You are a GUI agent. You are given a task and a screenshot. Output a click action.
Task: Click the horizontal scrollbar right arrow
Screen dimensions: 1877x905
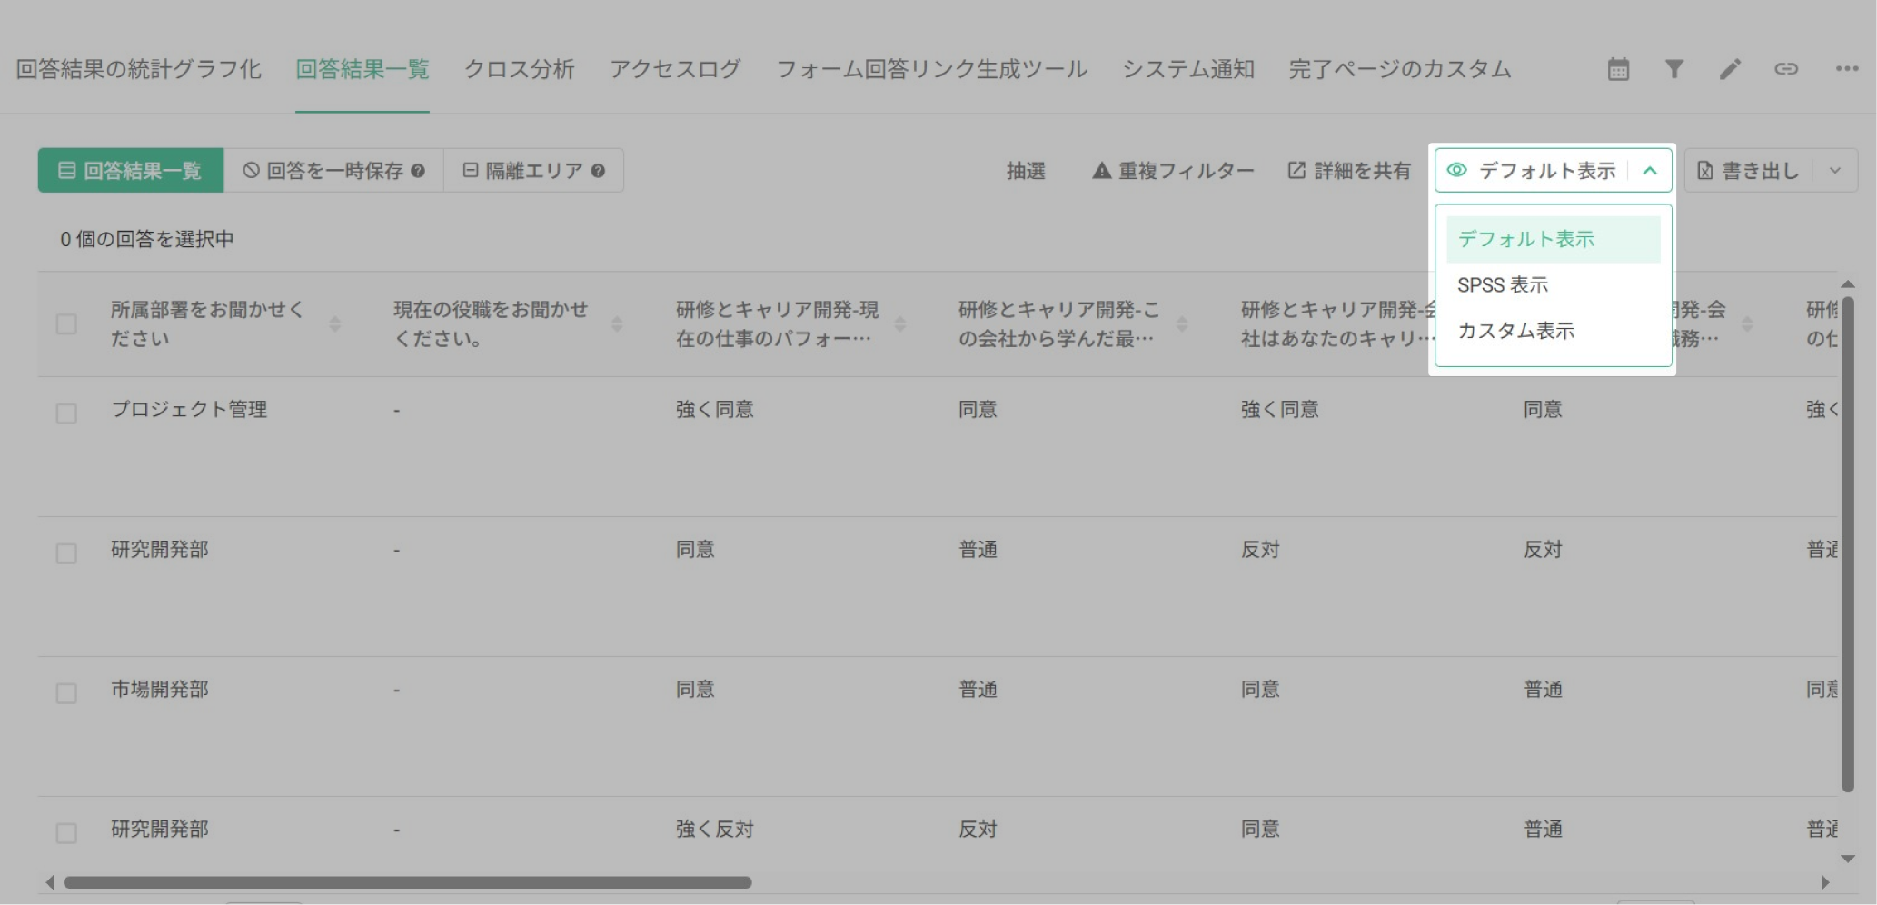coord(1825,882)
